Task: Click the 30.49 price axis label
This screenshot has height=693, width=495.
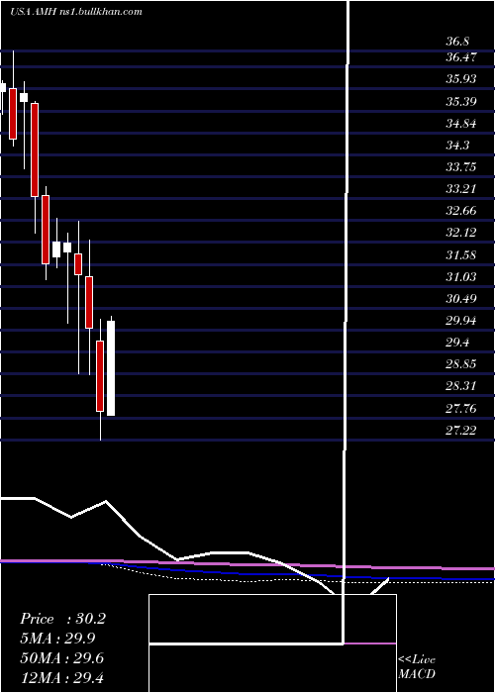Action: pos(461,299)
